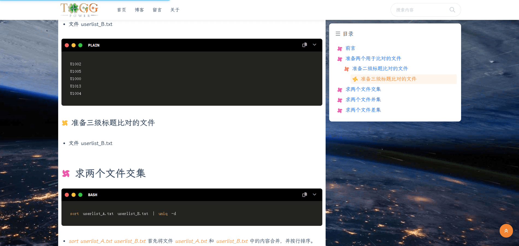Collapse the BASH code block chevron
Screen dimensions: 519x246
point(314,195)
